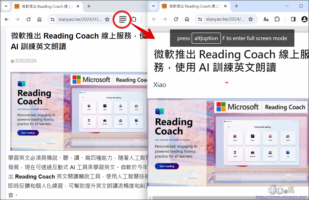Screen dimensions: 309x200
Task: Reload the page in right browser window
Action: click(x=176, y=19)
